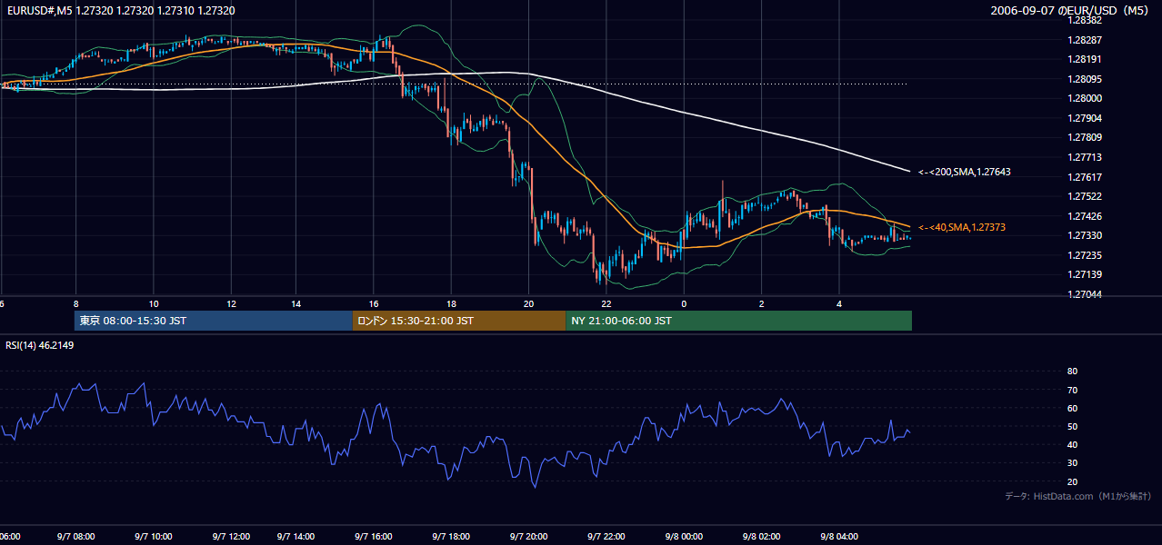This screenshot has width=1162, height=545.
Task: Click price axis value 1.28095
Action: [1085, 79]
